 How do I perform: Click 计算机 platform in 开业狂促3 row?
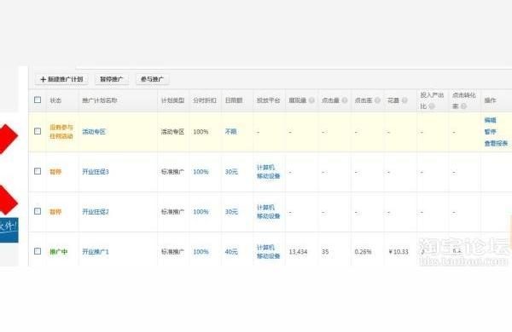[x=265, y=168]
